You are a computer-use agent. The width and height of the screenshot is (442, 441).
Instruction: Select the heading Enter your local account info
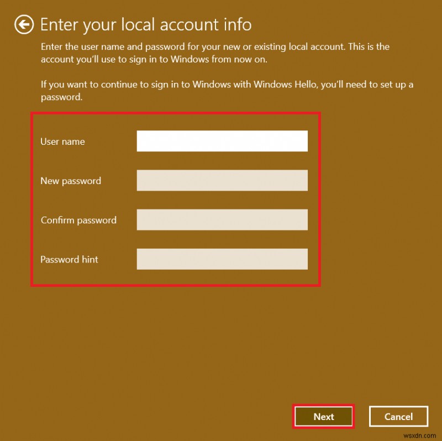click(x=147, y=24)
